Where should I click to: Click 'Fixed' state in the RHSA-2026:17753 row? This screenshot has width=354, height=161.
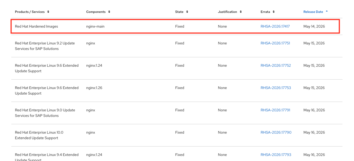tap(180, 88)
